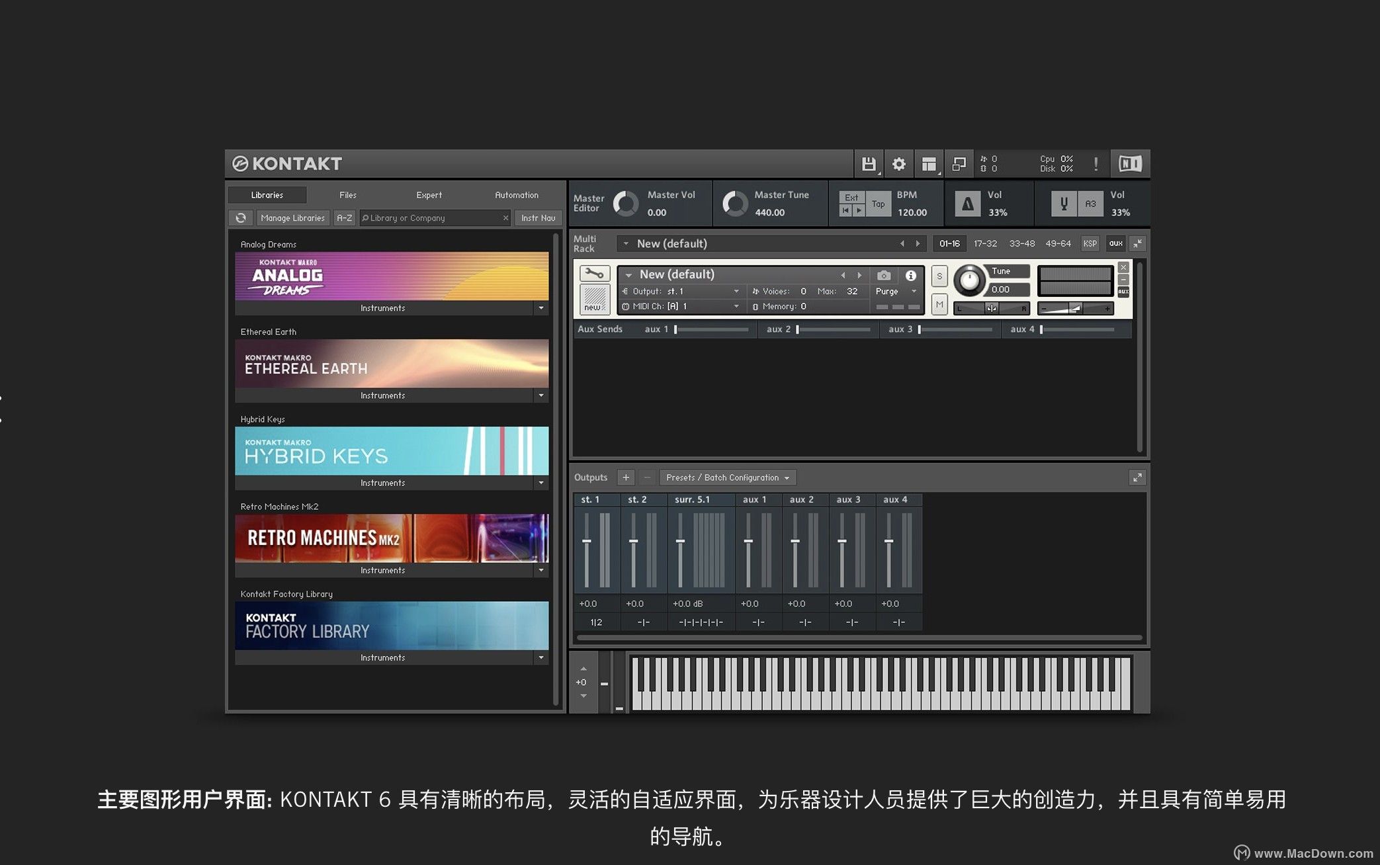Viewport: 1380px width, 865px height.
Task: Open Analog Dreams Instruments dropdown arrow
Action: click(x=541, y=308)
